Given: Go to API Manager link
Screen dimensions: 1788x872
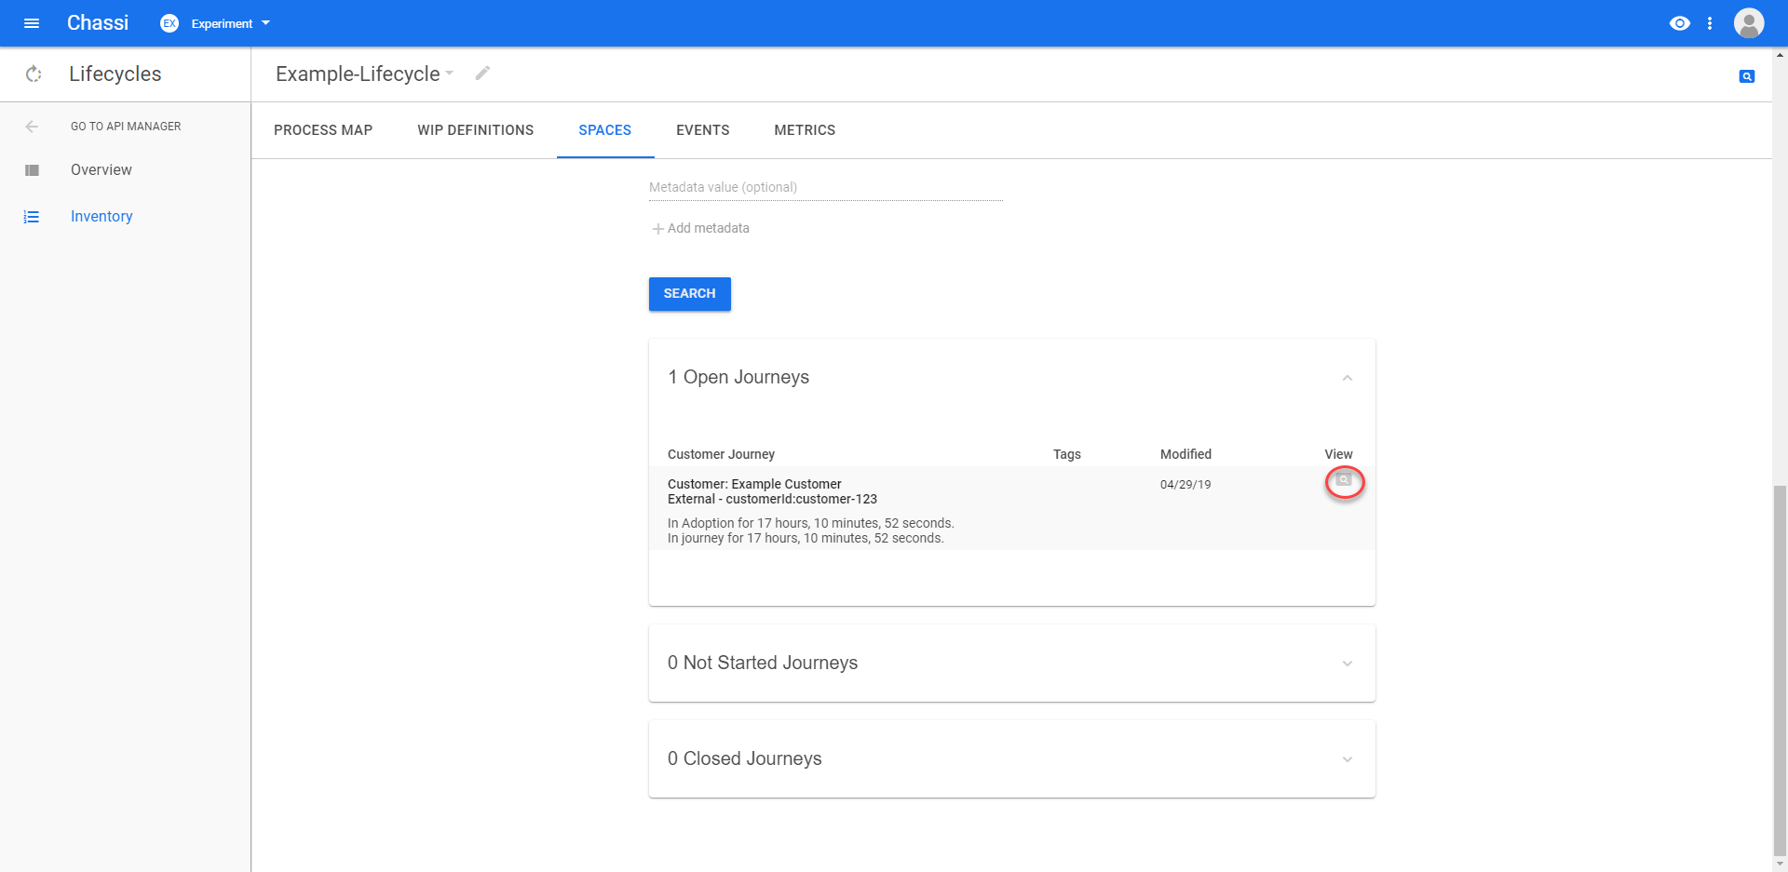Looking at the screenshot, I should (x=126, y=127).
